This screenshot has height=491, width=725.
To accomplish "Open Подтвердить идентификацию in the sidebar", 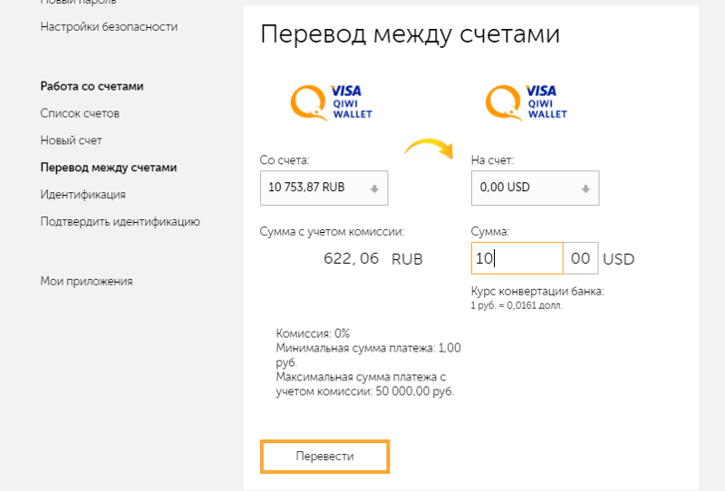I will tap(121, 221).
